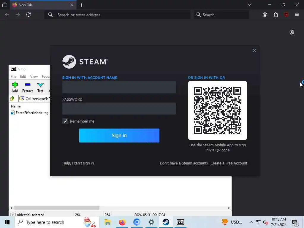Image resolution: width=304 pixels, height=228 pixels.
Task: Open the Extensions puzzle icon
Action: [275, 15]
